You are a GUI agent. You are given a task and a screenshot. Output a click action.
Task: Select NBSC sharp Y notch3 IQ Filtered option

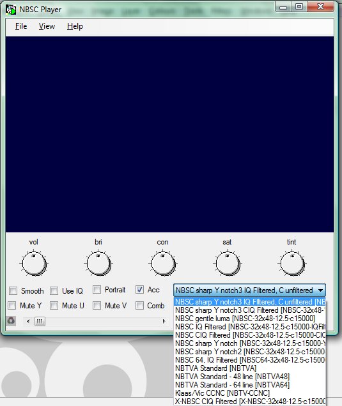click(x=250, y=302)
